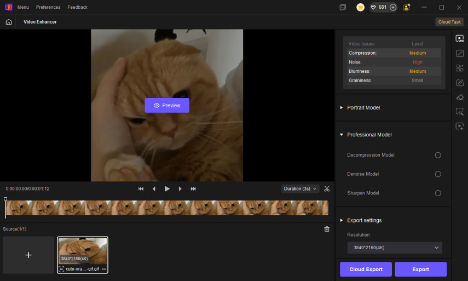Open the video plus tool in the sidebar
This screenshot has width=468, height=281.
coord(460,127)
